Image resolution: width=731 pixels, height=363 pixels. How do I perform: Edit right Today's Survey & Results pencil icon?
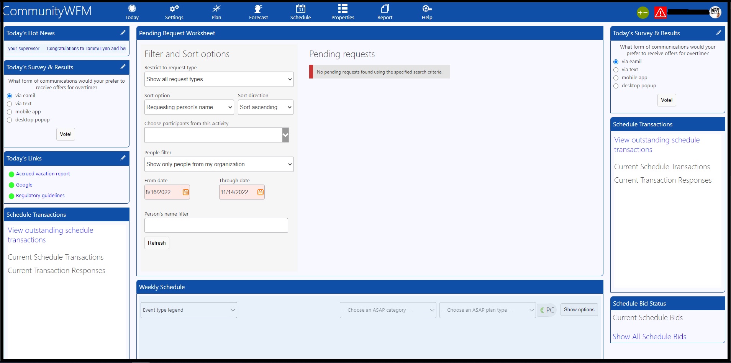(x=719, y=33)
